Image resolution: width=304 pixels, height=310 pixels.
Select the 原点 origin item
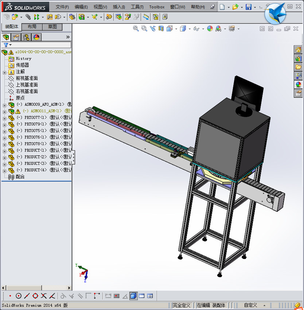point(20,98)
